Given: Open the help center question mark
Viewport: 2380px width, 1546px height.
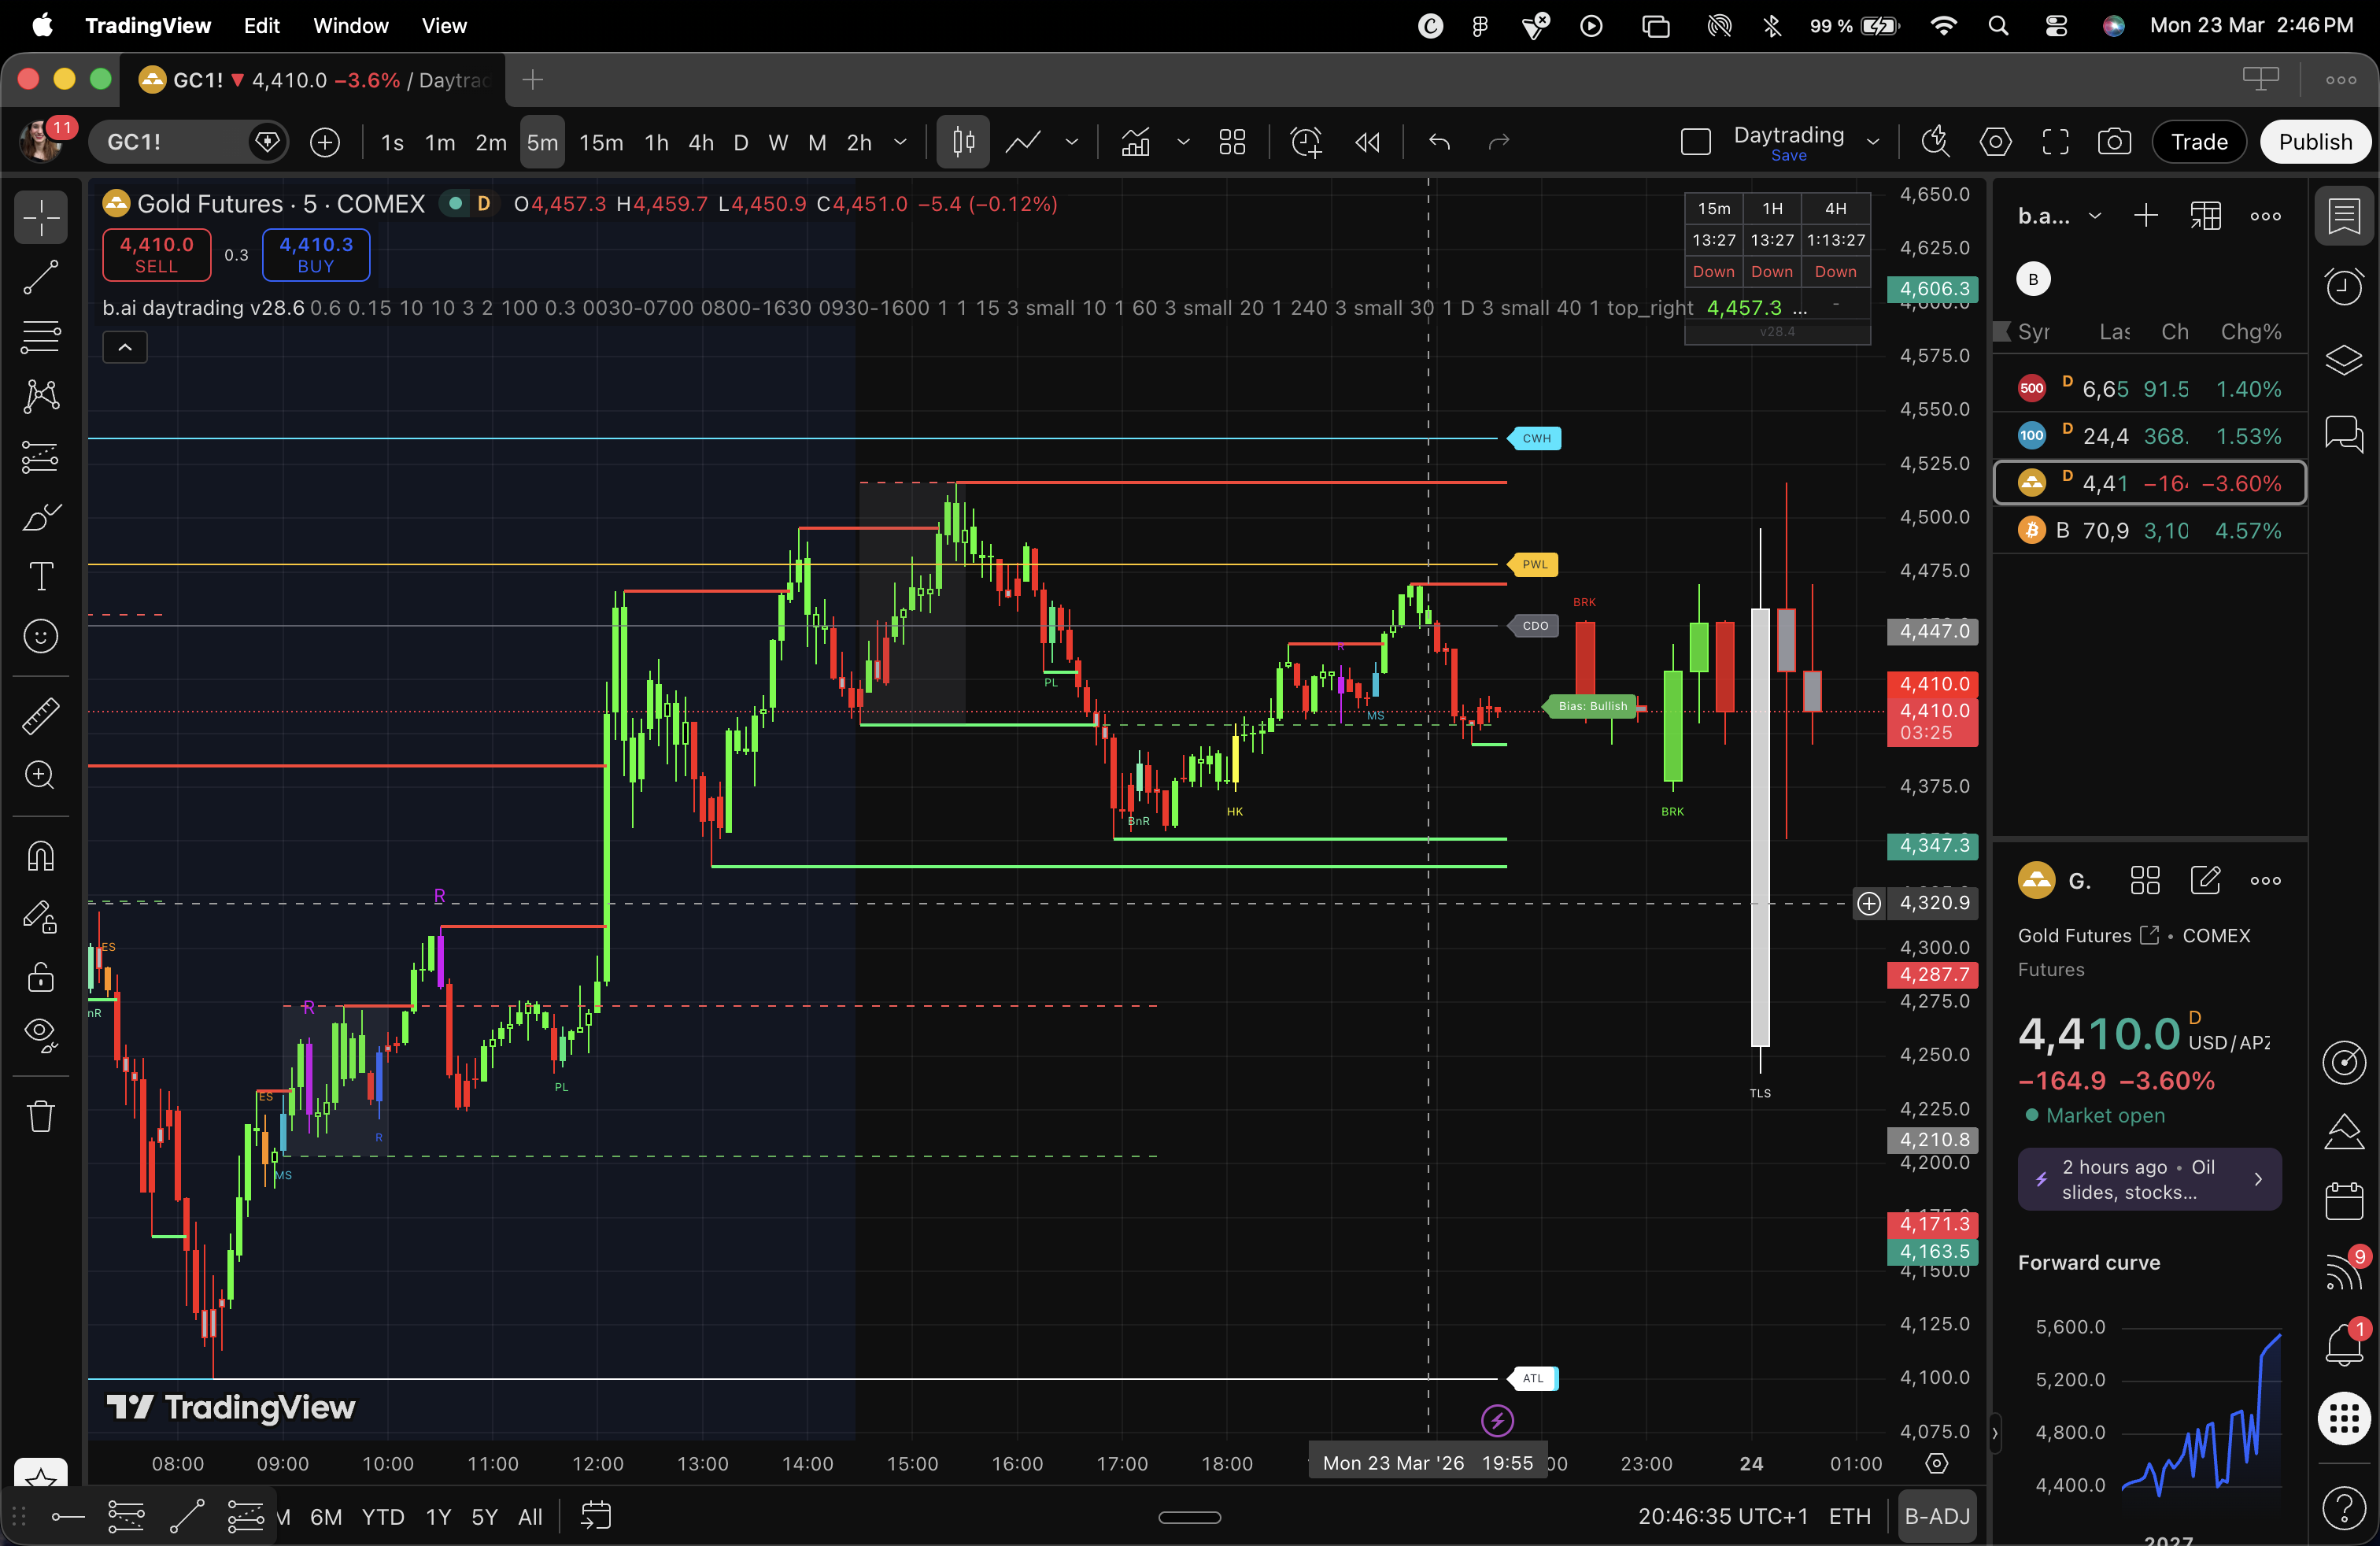Looking at the screenshot, I should point(2344,1507).
